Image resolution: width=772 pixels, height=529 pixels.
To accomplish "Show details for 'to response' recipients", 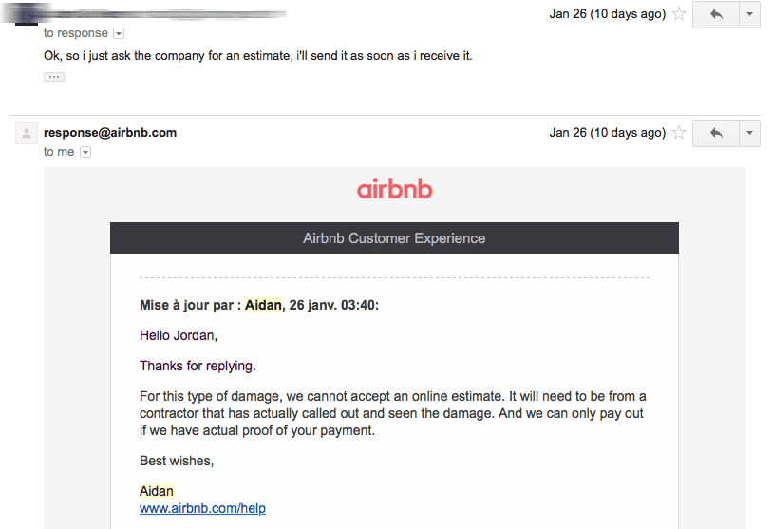I will point(119,33).
